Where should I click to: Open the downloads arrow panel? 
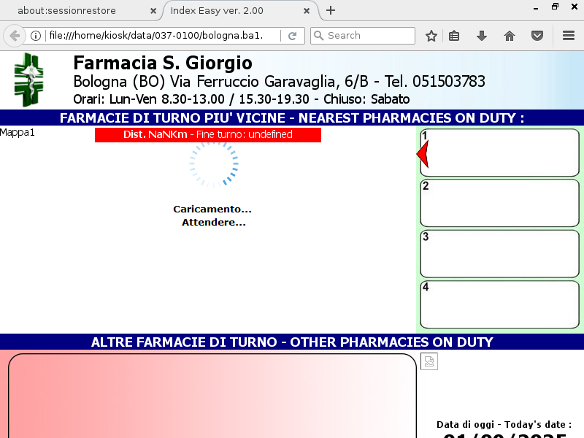482,36
